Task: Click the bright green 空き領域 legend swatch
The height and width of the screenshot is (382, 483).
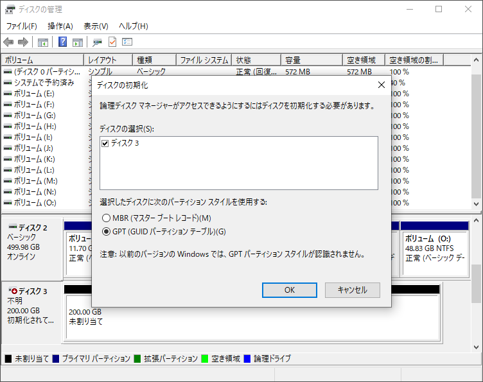Action: [204, 359]
